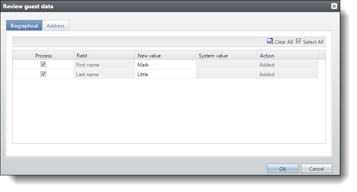Uncheck Process for First name row

pyautogui.click(x=43, y=65)
